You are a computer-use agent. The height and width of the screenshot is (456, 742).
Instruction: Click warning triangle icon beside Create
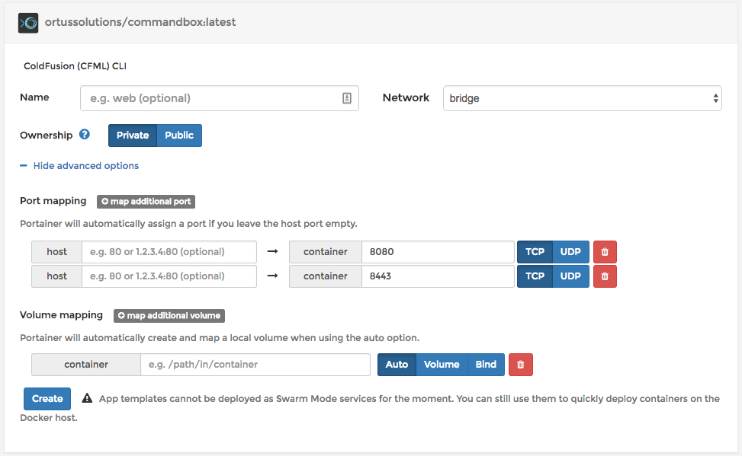coord(87,398)
